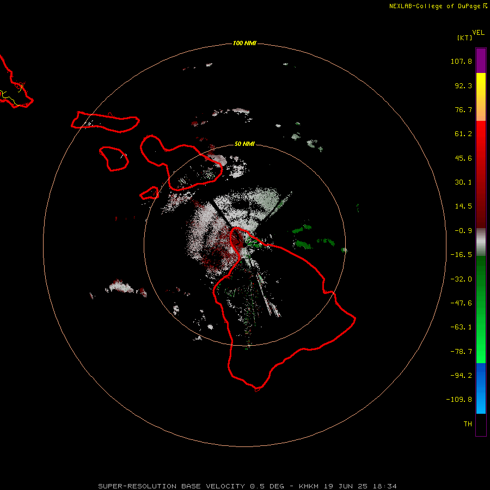Viewport: 490px width, 490px height.
Task: Click the -47.6 velocity scale value
Action: 461,303
